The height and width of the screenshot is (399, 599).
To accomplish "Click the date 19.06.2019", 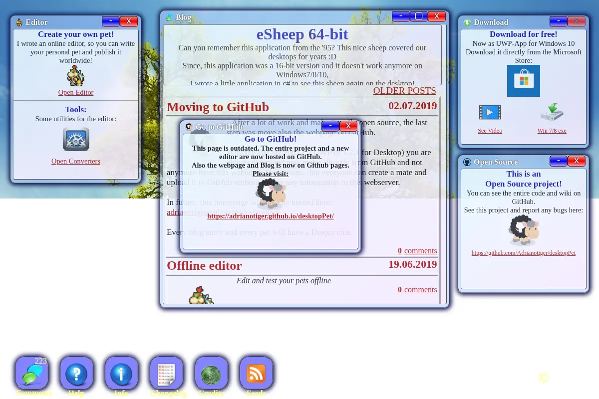I will pos(413,264).
